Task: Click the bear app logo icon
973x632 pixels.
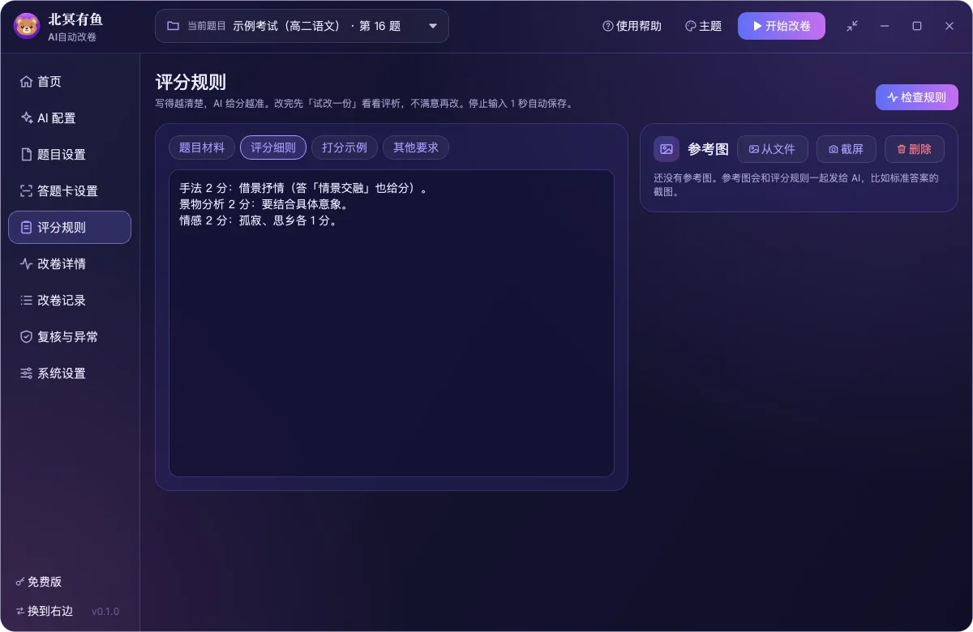Action: pos(27,26)
